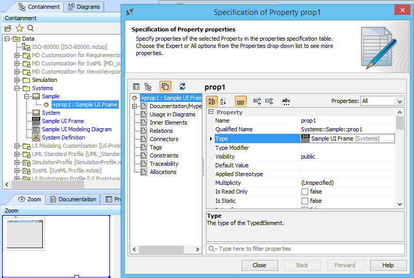Image resolution: width=414 pixels, height=278 pixels.
Task: Click the Visibility public value cell
Action: click(x=348, y=157)
